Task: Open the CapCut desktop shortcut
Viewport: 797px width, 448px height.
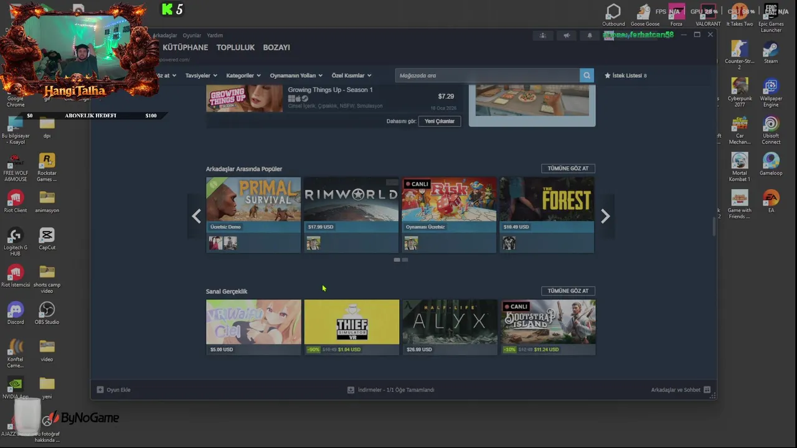Action: (47, 238)
